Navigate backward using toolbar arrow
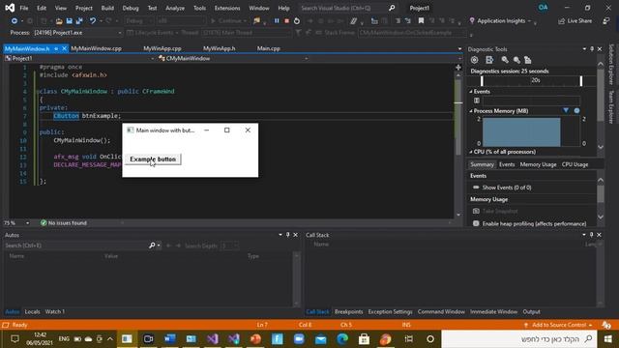619x348 pixels. [15, 21]
